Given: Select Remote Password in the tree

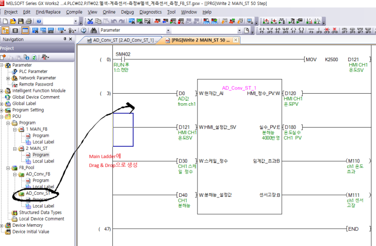Looking at the screenshot, I should click(x=36, y=85).
